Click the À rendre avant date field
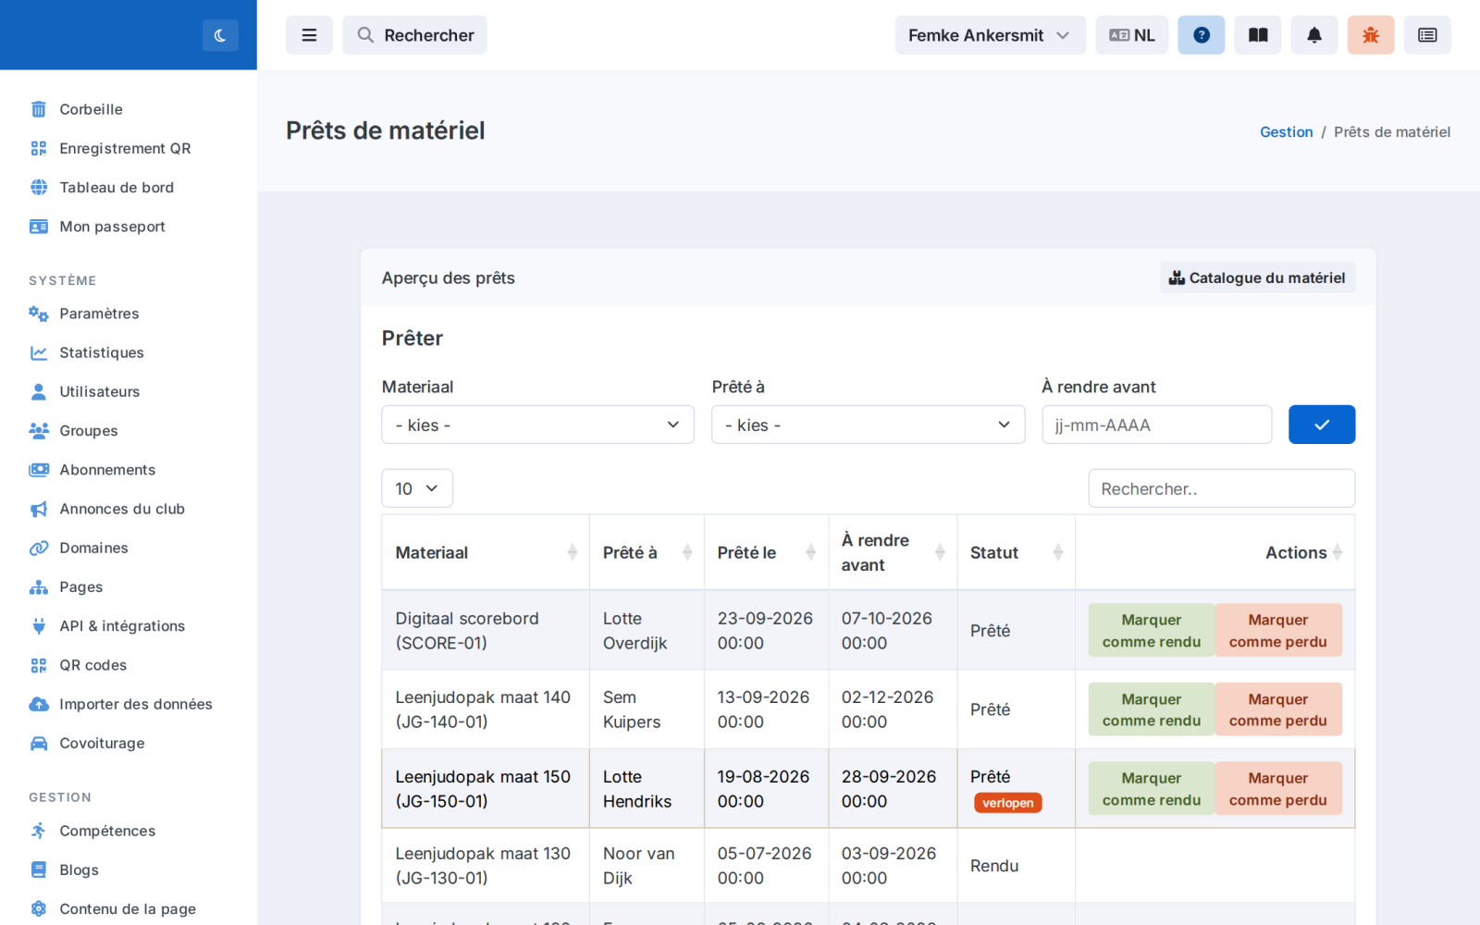The height and width of the screenshot is (925, 1480). tap(1156, 425)
